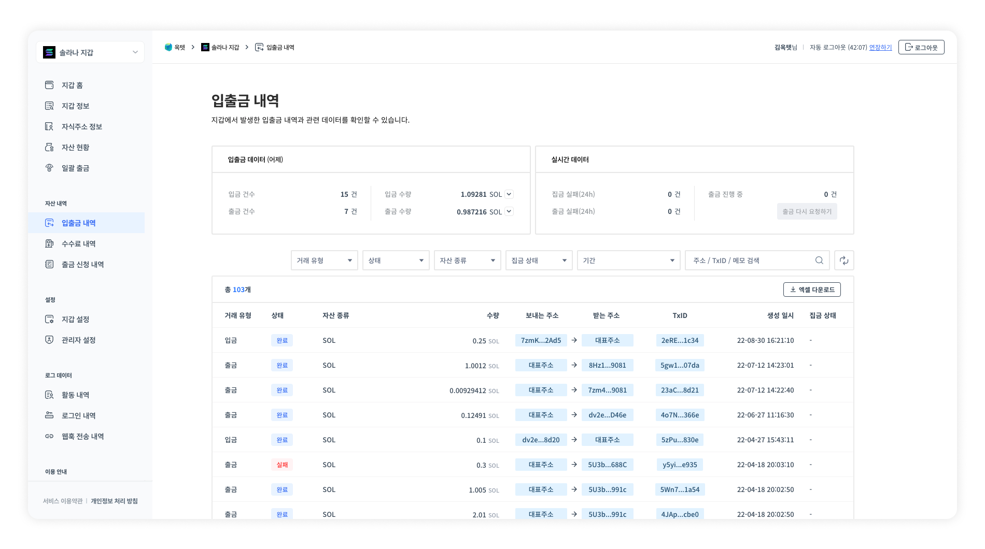Open the 거래 유형 filter dropdown
The height and width of the screenshot is (549, 985).
[325, 261]
